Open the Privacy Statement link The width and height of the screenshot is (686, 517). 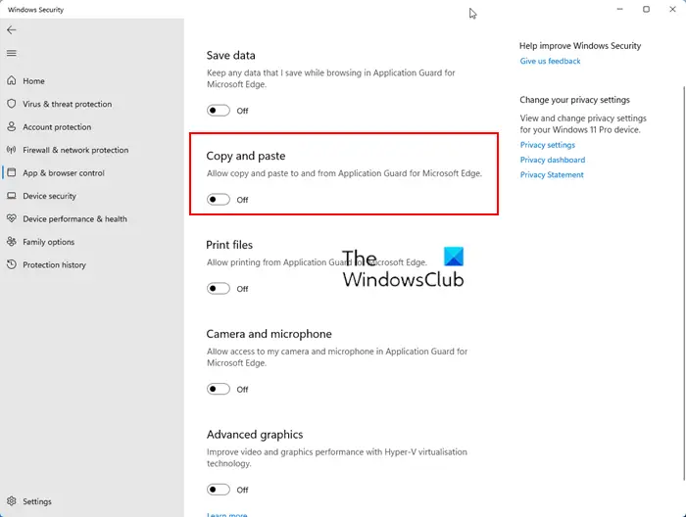pos(552,175)
